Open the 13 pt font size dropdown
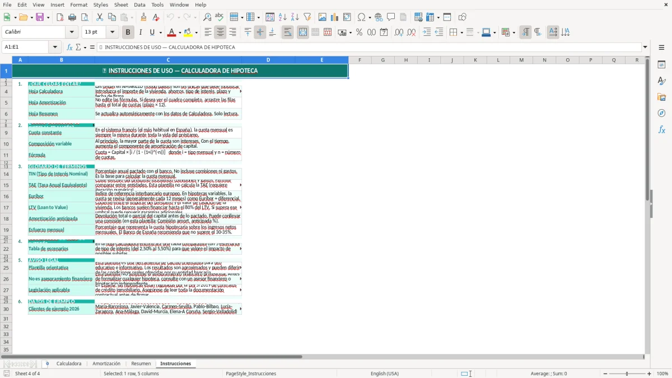This screenshot has width=672, height=378. (113, 32)
